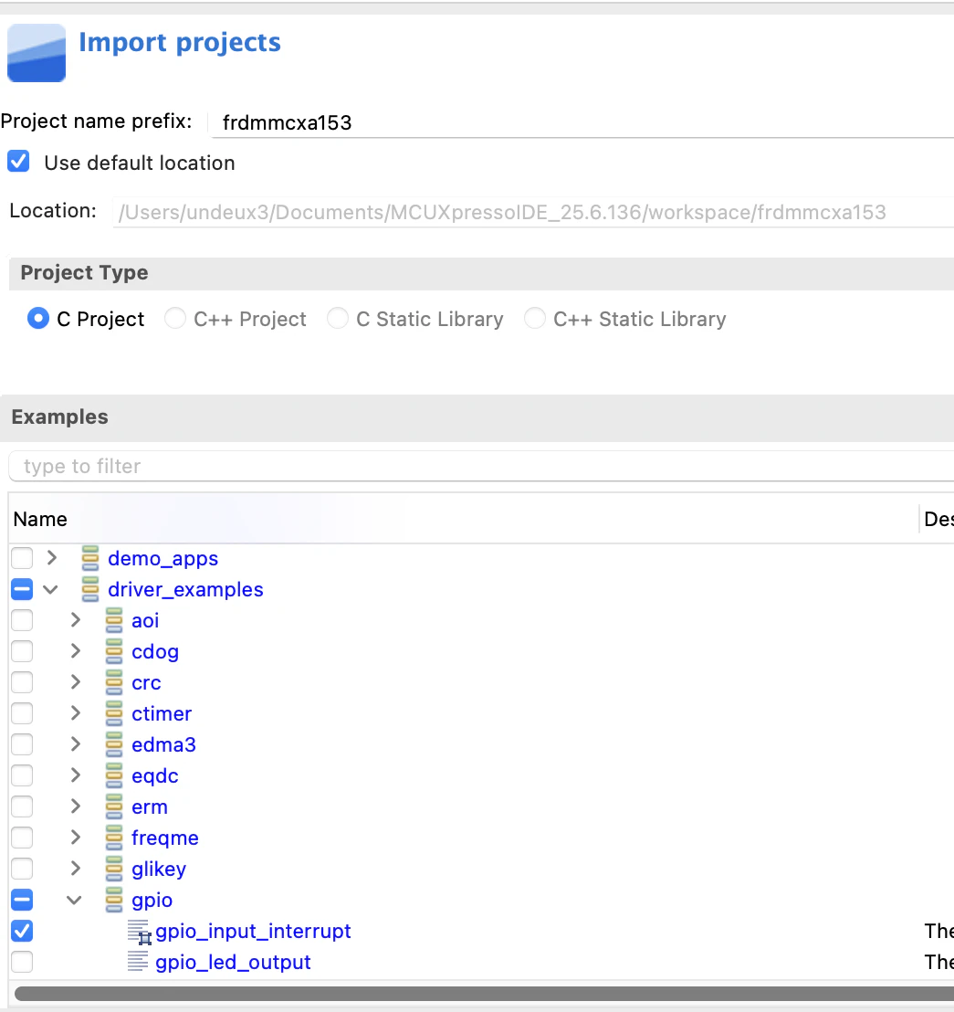Viewport: 954px width, 1012px height.
Task: Select the freqme tree label
Action: pos(165,838)
